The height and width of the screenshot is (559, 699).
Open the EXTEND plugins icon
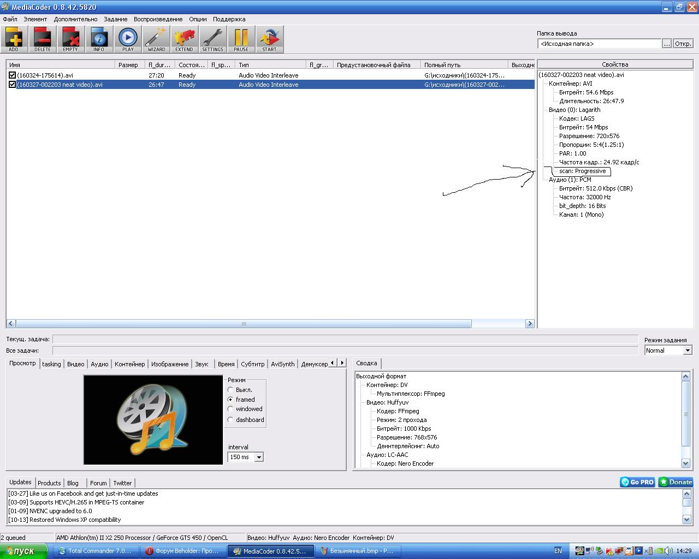click(x=184, y=39)
